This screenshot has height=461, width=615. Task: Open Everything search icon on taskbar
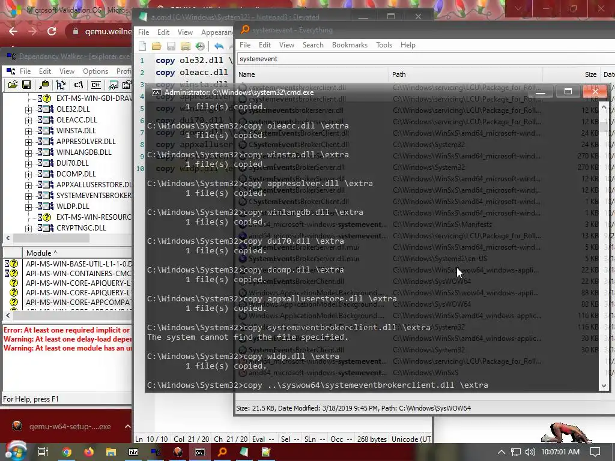pos(222,452)
